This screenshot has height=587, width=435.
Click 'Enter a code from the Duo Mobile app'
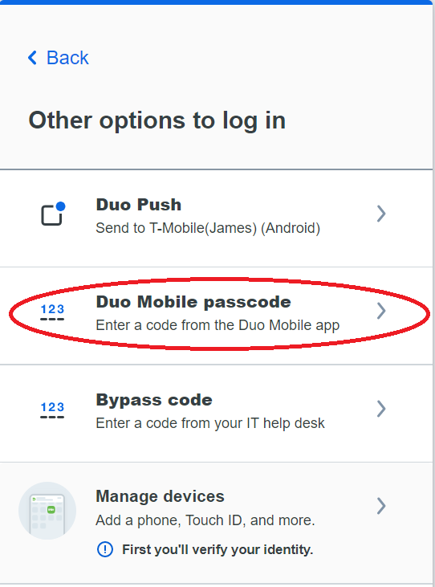217,325
